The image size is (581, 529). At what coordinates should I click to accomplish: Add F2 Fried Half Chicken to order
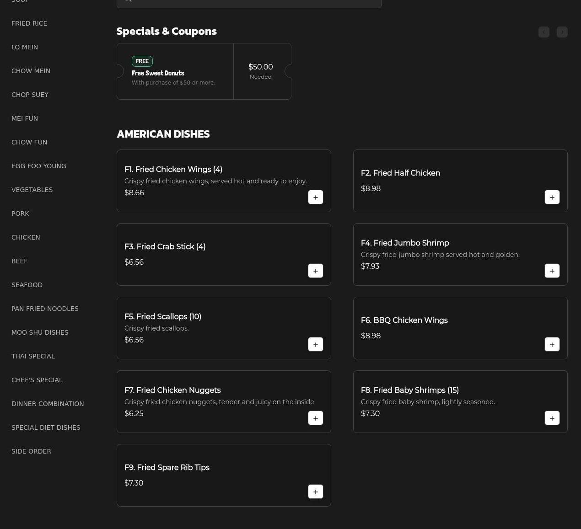[x=552, y=197]
